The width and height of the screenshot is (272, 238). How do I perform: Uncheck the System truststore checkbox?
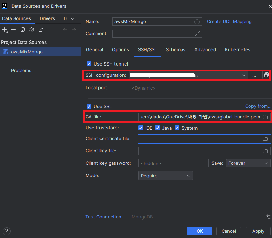(177, 128)
